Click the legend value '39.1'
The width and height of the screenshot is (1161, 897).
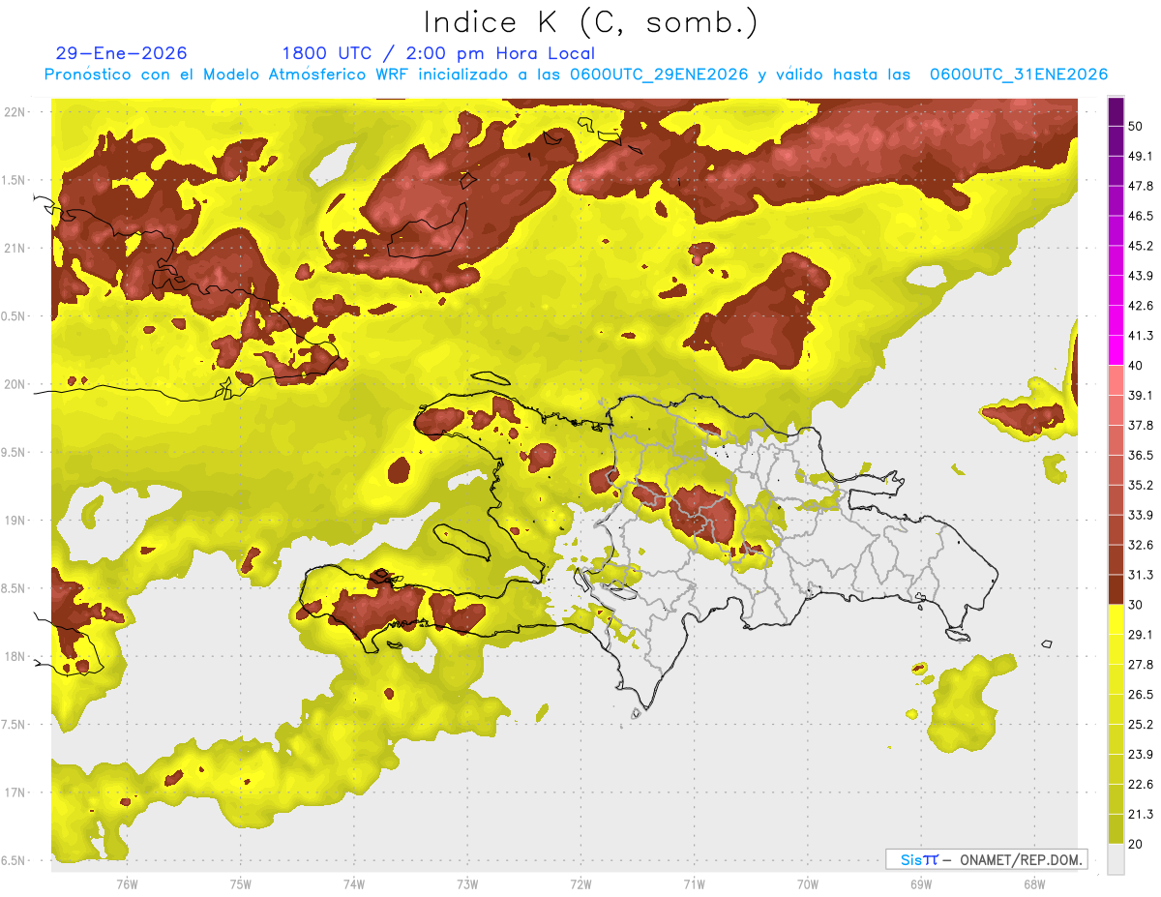(x=1141, y=396)
